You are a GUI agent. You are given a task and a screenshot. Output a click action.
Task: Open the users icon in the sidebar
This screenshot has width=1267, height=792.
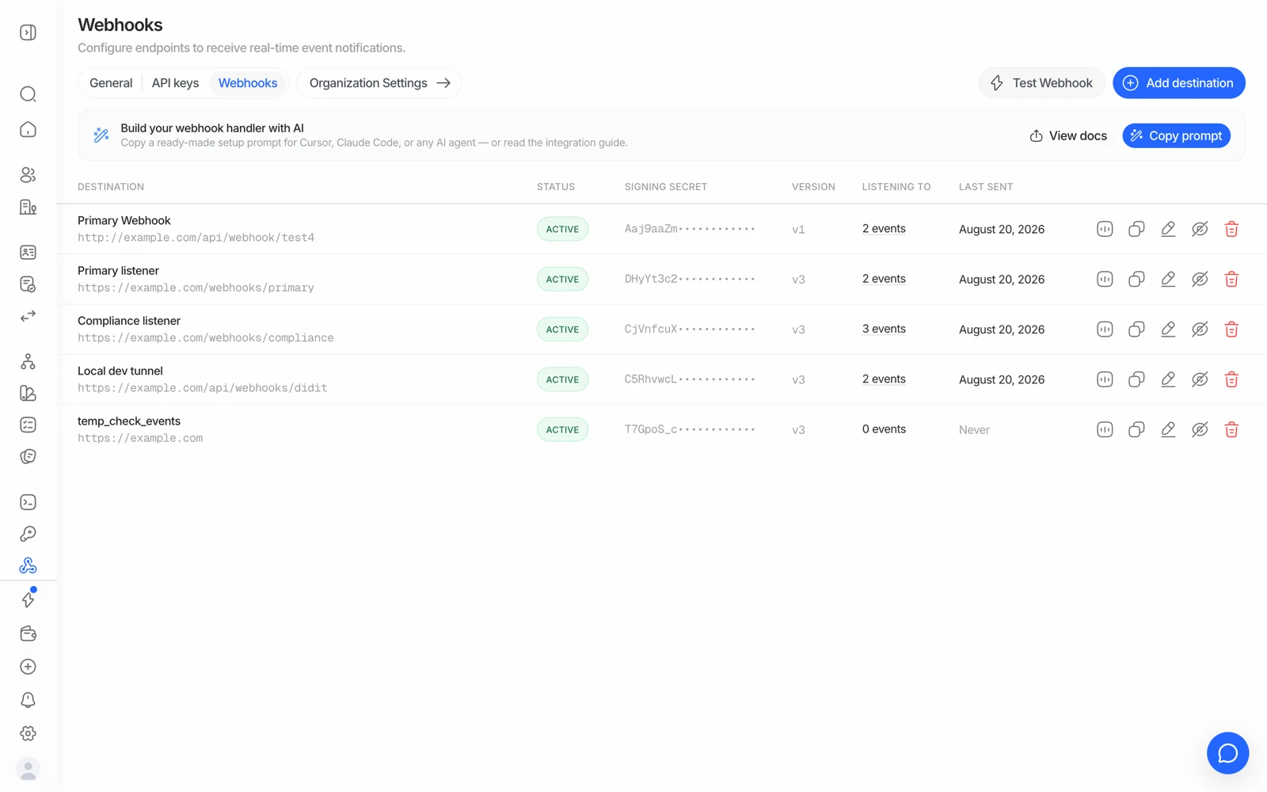coord(28,175)
